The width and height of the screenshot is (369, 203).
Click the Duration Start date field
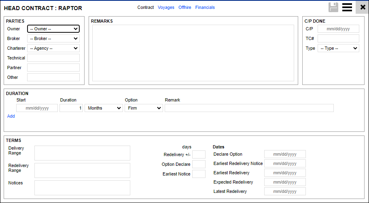(37, 108)
